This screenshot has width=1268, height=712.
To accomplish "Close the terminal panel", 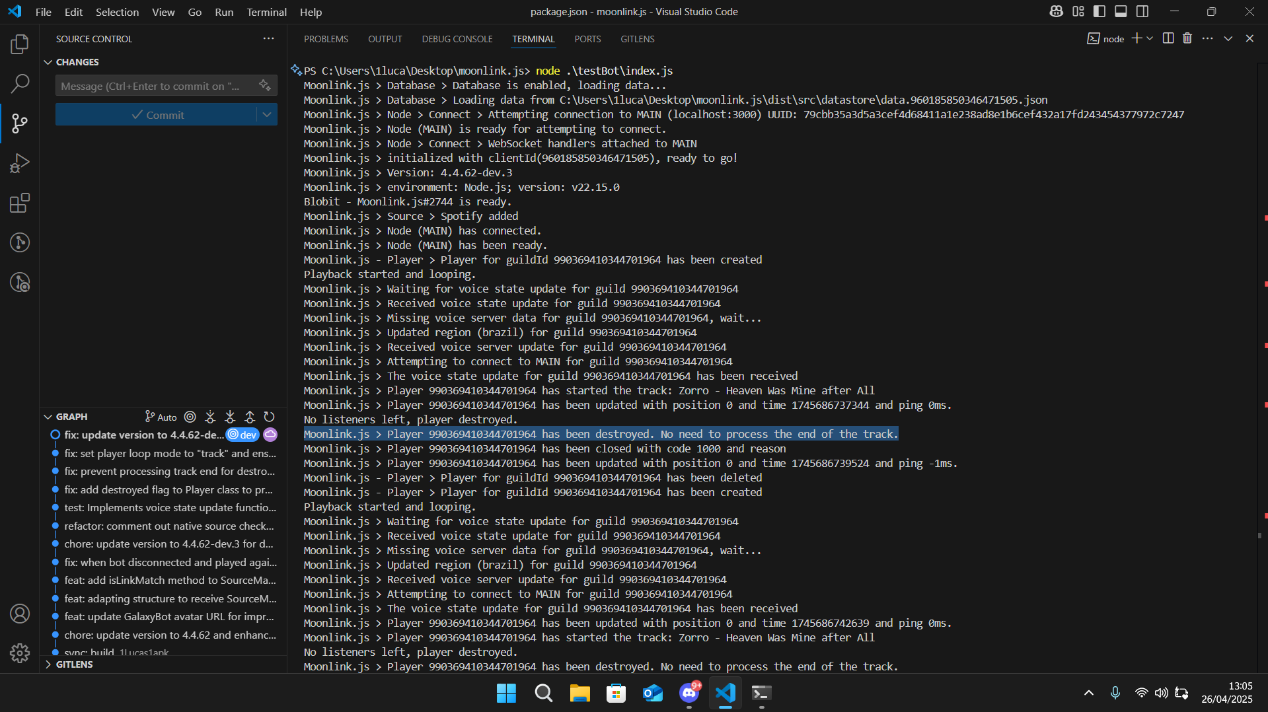I will [x=1249, y=38].
